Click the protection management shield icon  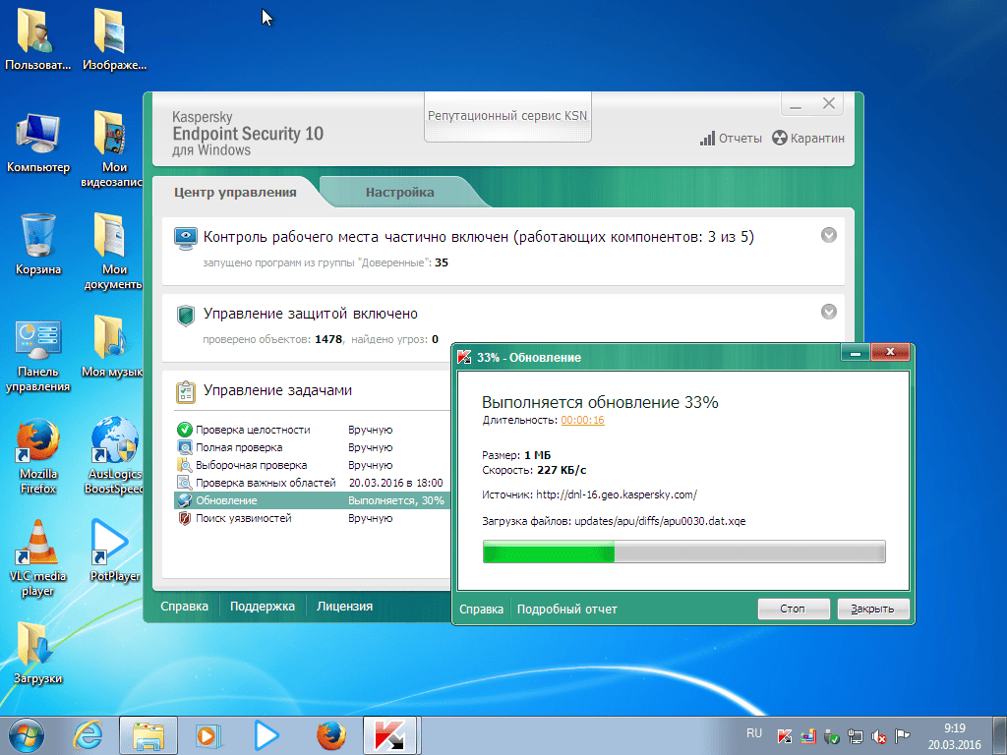(186, 316)
